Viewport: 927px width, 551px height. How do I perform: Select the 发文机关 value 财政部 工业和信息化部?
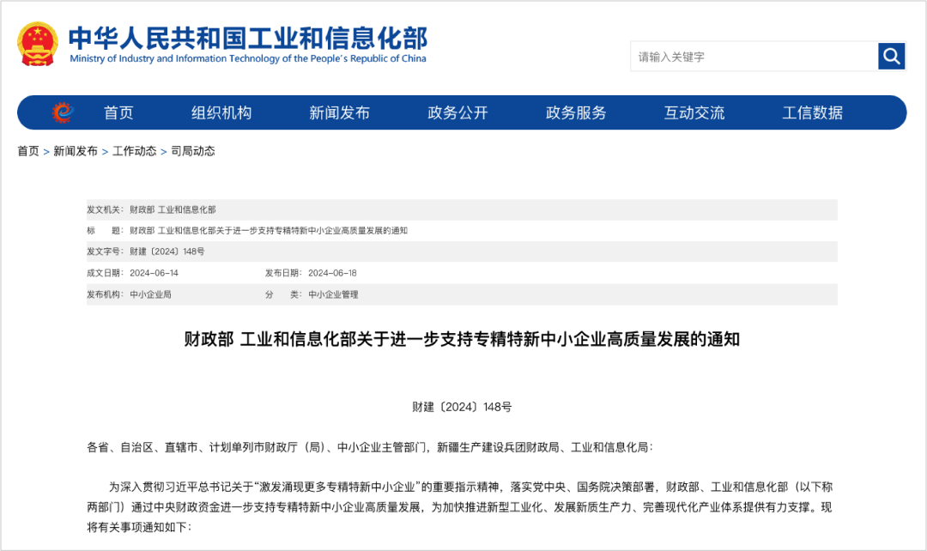(x=173, y=210)
